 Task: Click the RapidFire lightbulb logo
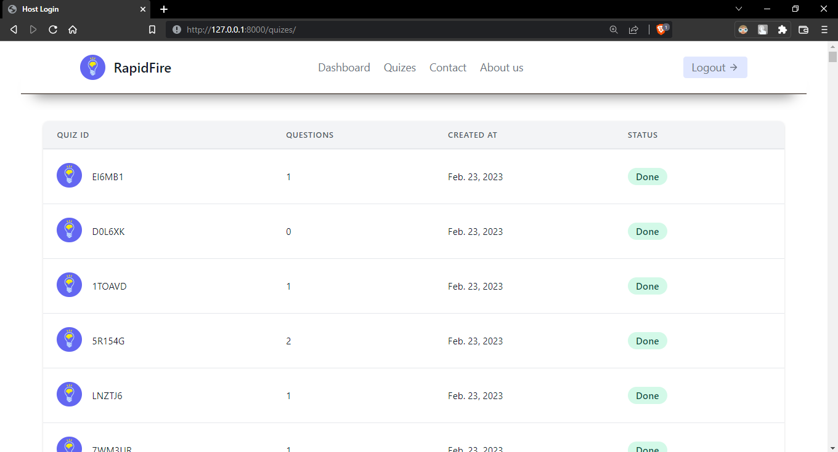tap(92, 67)
